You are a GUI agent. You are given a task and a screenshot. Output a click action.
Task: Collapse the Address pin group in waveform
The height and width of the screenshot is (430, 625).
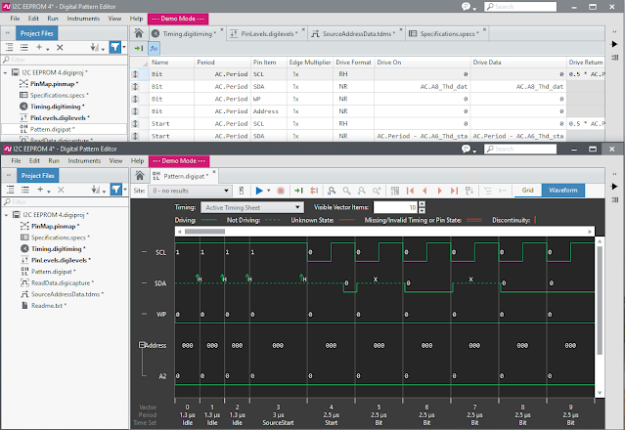click(x=141, y=345)
